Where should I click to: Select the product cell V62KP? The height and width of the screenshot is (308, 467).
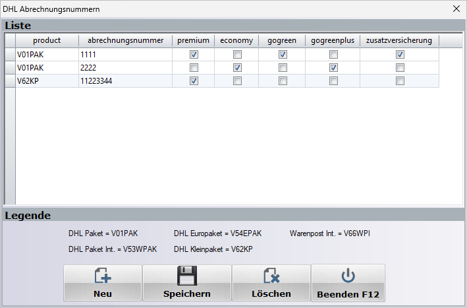coord(47,80)
